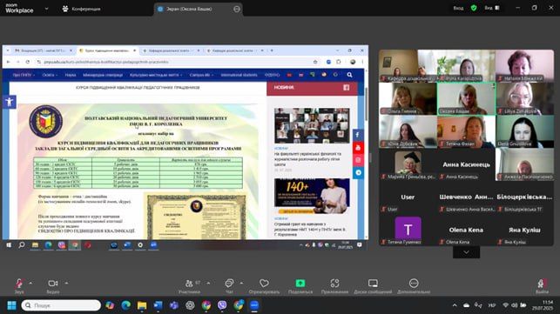
Task: Open Viber from the taskbar
Action: click(x=222, y=305)
